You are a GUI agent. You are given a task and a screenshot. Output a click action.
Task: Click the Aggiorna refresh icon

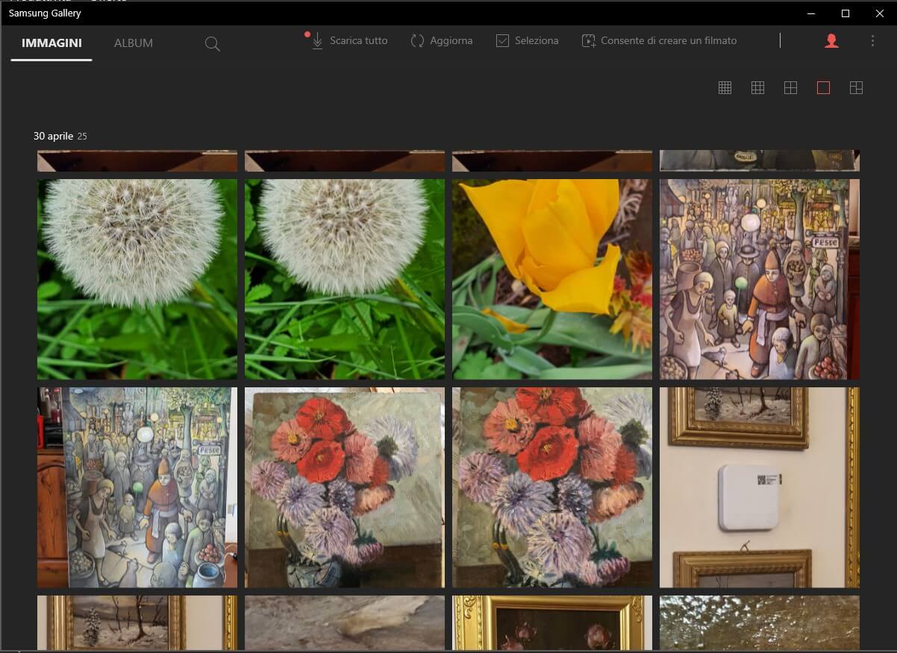(417, 41)
